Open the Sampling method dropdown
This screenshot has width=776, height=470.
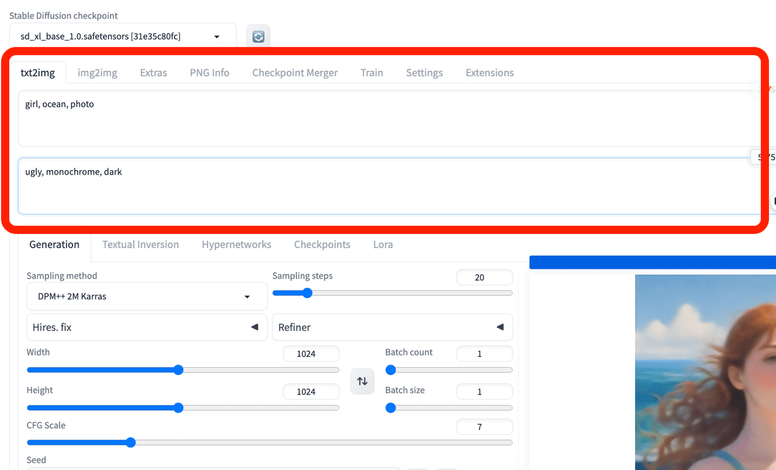(147, 296)
